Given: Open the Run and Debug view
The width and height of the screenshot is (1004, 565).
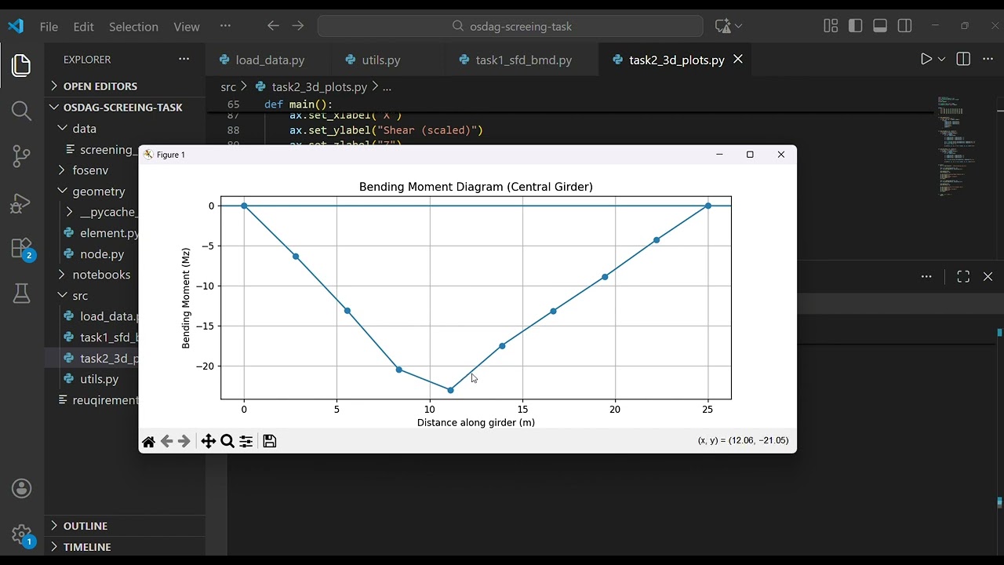Looking at the screenshot, I should point(22,202).
